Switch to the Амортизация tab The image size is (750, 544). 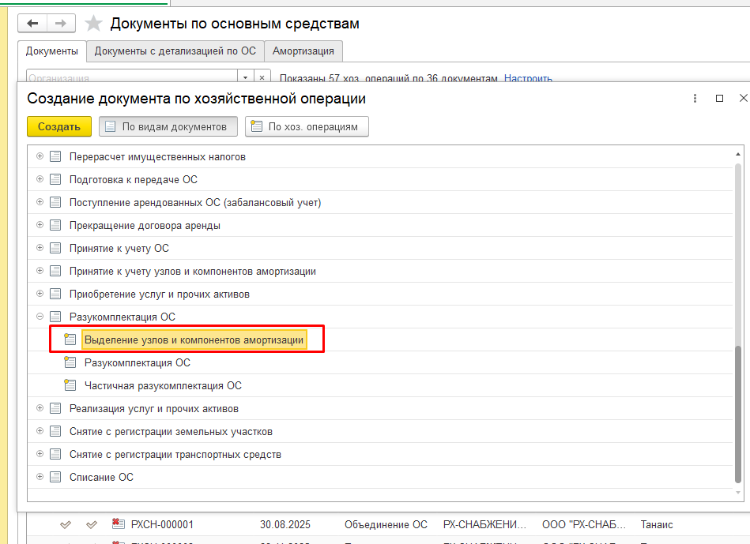click(303, 51)
